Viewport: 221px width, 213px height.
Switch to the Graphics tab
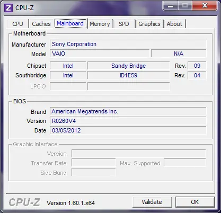pos(149,24)
